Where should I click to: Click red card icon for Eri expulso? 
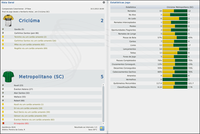[x=3, y=123]
